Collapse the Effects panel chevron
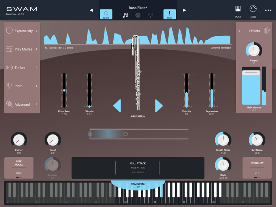 pos(239,31)
